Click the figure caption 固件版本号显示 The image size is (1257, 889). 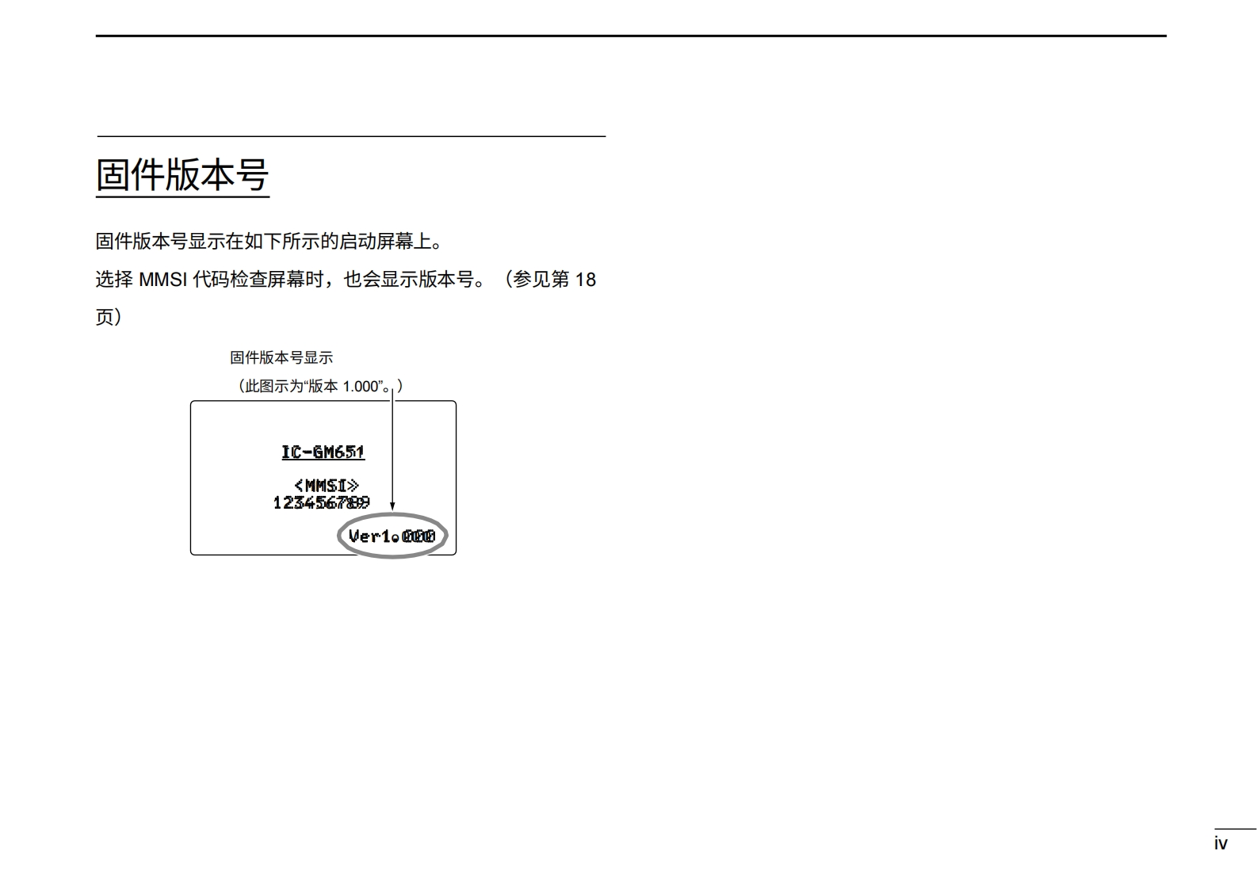tap(281, 357)
